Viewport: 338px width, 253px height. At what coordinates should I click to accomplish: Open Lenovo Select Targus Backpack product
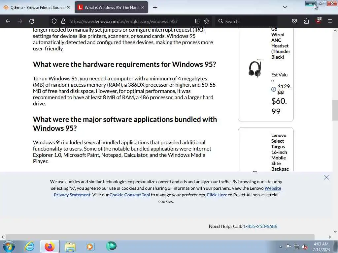(x=280, y=152)
